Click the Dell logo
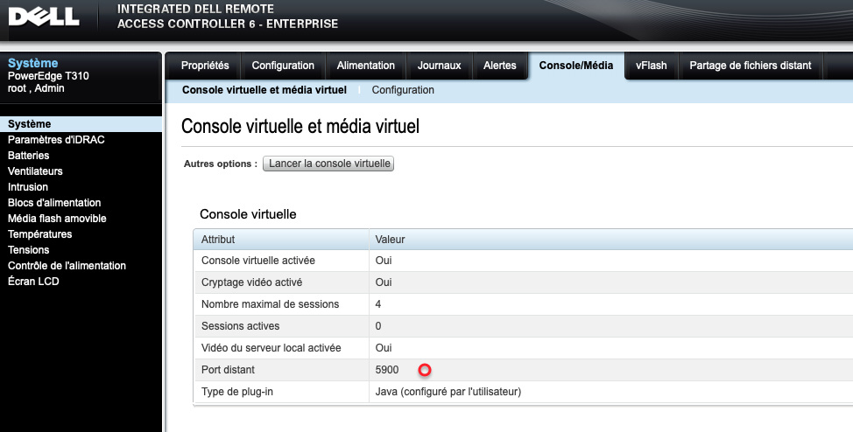Viewport: 853px width, 432px height. coord(44,17)
